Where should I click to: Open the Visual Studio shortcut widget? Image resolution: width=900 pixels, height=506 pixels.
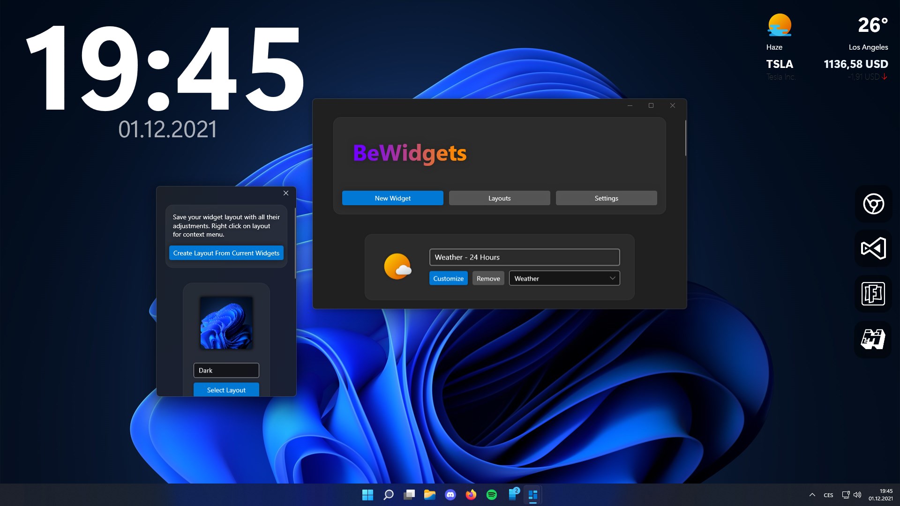(873, 248)
